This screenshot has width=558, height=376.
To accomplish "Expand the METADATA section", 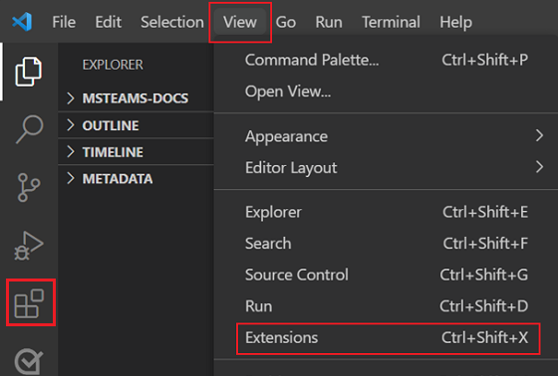I will (136, 178).
